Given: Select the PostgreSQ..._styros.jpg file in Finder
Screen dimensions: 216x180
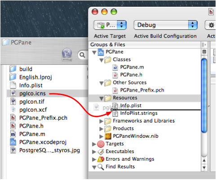Looking at the screenshot, I should tap(49, 150).
